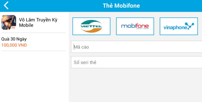Image resolution: width=202 pixels, height=102 pixels.
Task: Go back using the header arrow
Action: tap(6, 5)
